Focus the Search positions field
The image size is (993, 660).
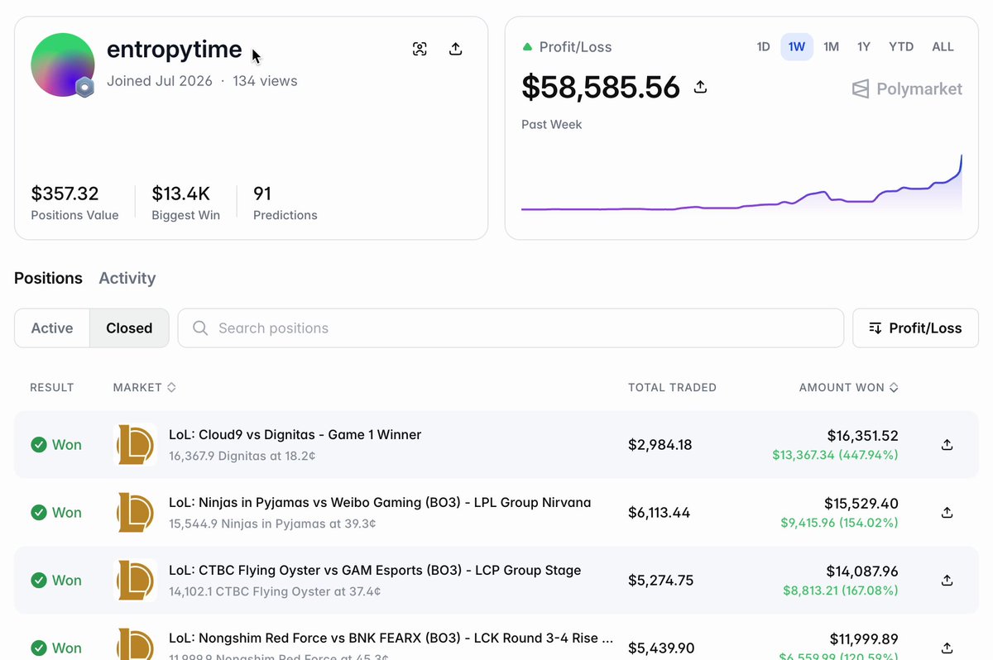pos(511,328)
